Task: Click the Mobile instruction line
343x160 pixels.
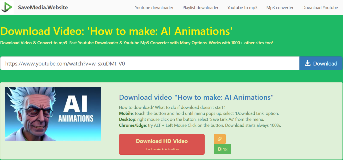Action: (x=199, y=113)
